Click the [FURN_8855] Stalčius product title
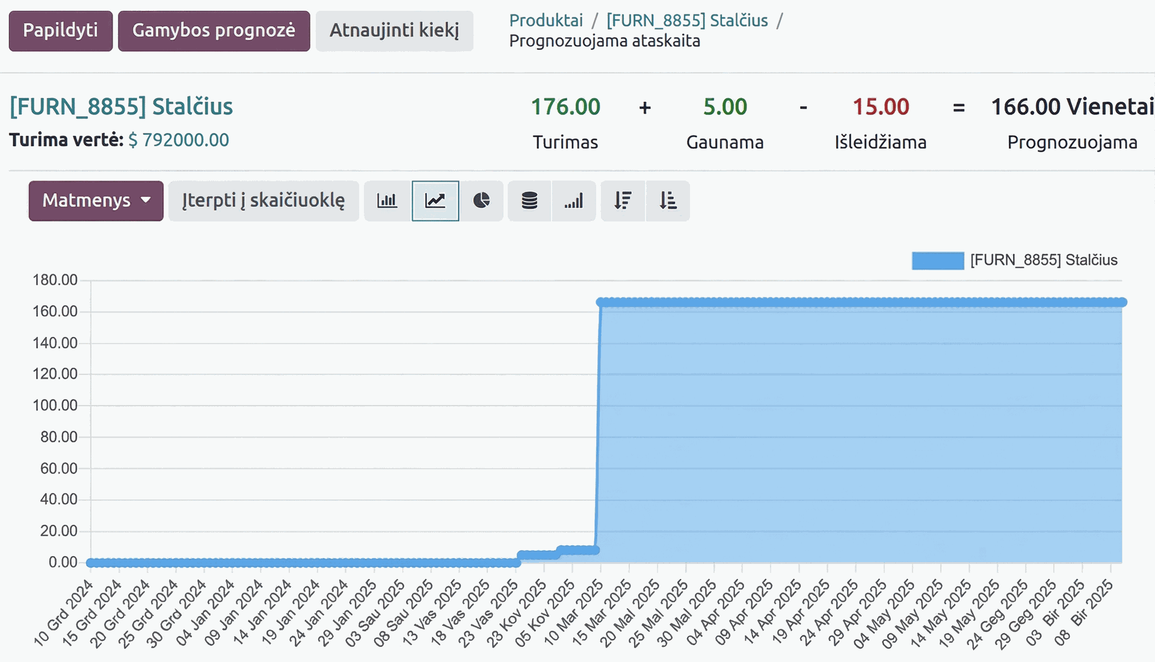1155x662 pixels. coord(121,107)
